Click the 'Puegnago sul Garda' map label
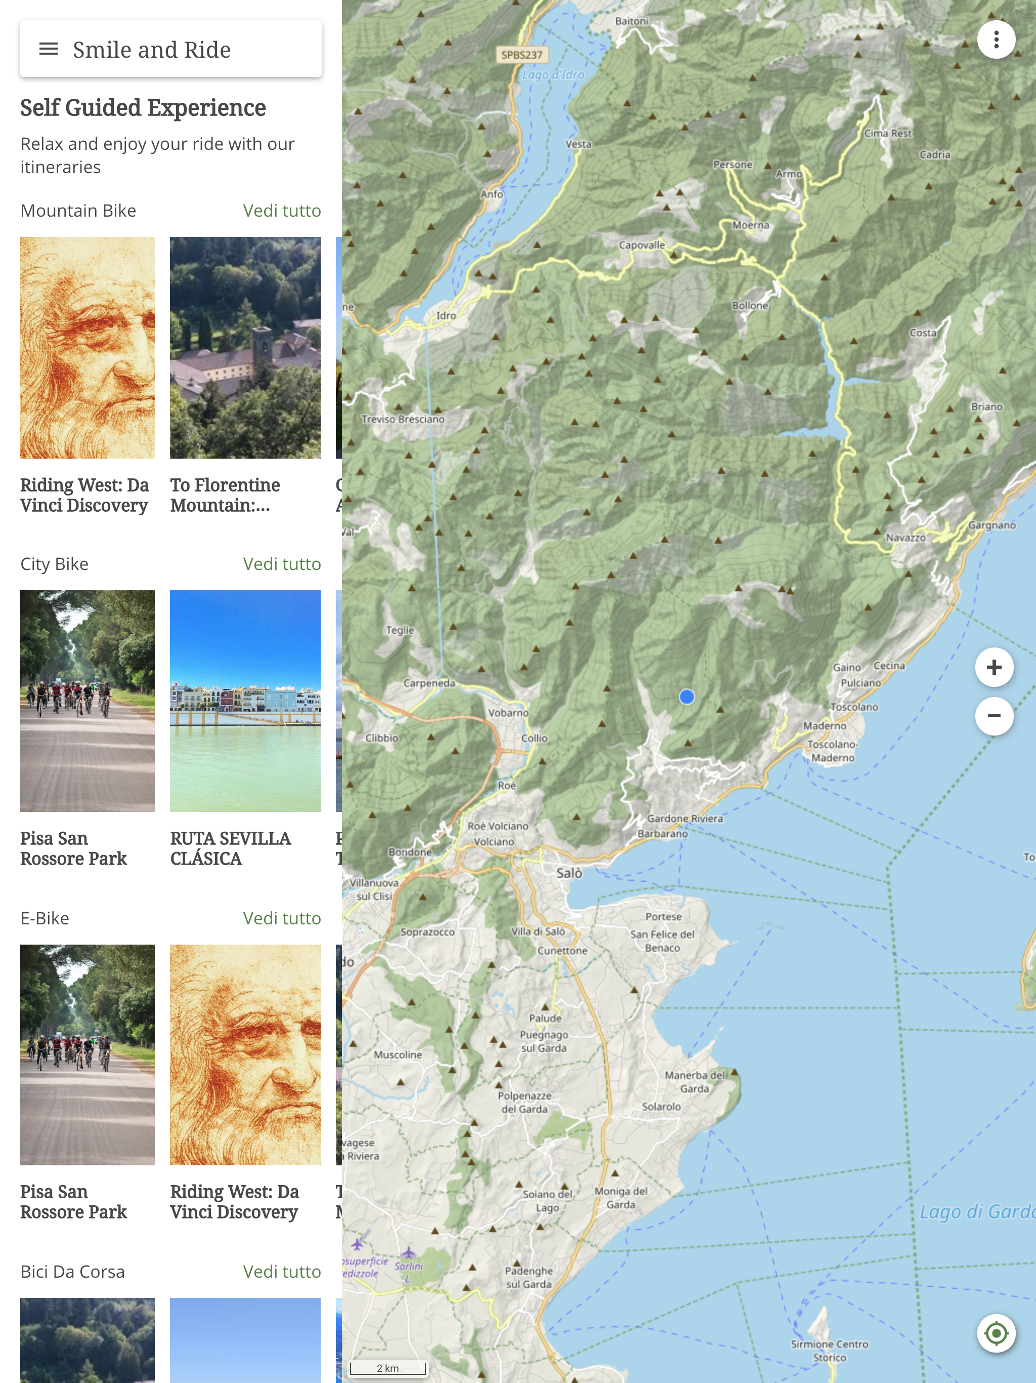Viewport: 1036px width, 1383px height. (x=544, y=1041)
